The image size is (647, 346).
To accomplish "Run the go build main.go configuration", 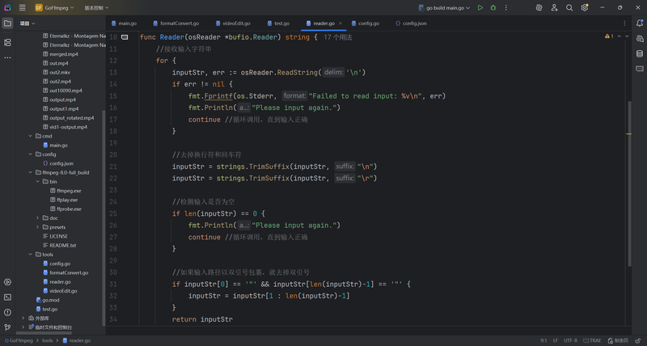I will click(x=480, y=7).
